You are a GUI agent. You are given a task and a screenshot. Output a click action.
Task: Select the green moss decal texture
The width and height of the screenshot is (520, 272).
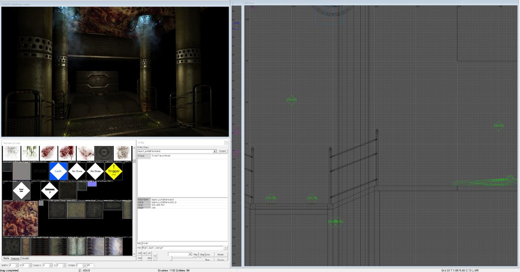(30, 153)
